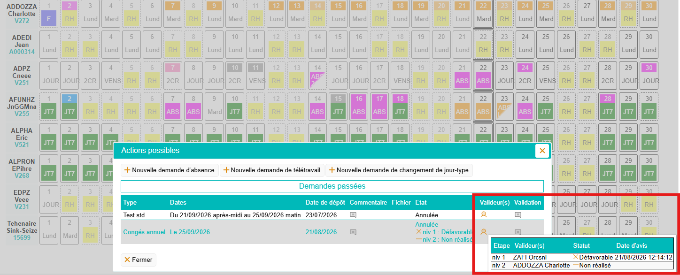Select ADDOZZA Charlotte's day 27 Lund cell

(586, 13)
